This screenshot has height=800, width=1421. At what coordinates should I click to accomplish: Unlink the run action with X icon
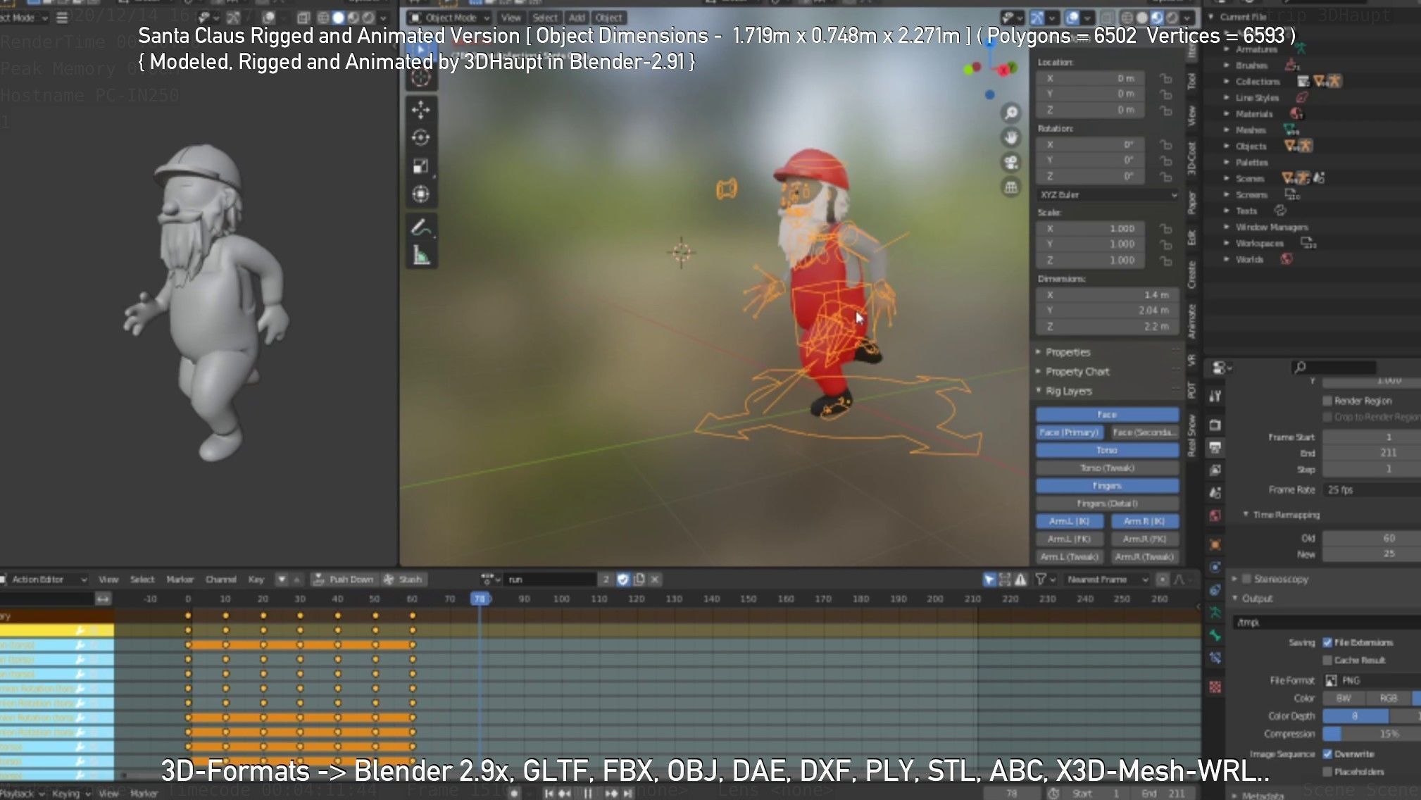click(x=655, y=580)
